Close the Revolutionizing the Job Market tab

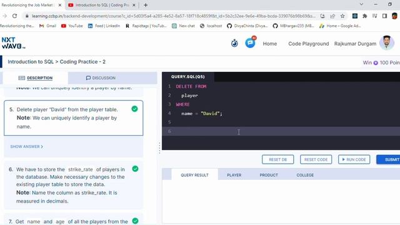(x=60, y=5)
